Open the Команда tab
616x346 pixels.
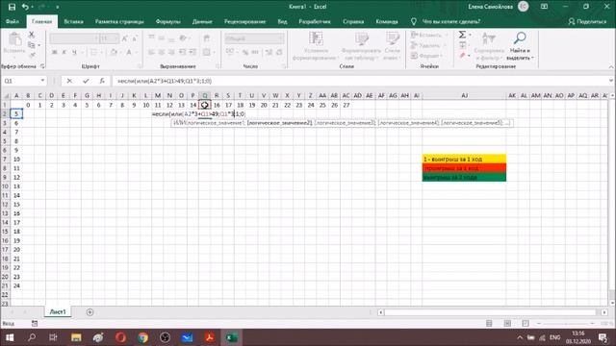coord(387,21)
